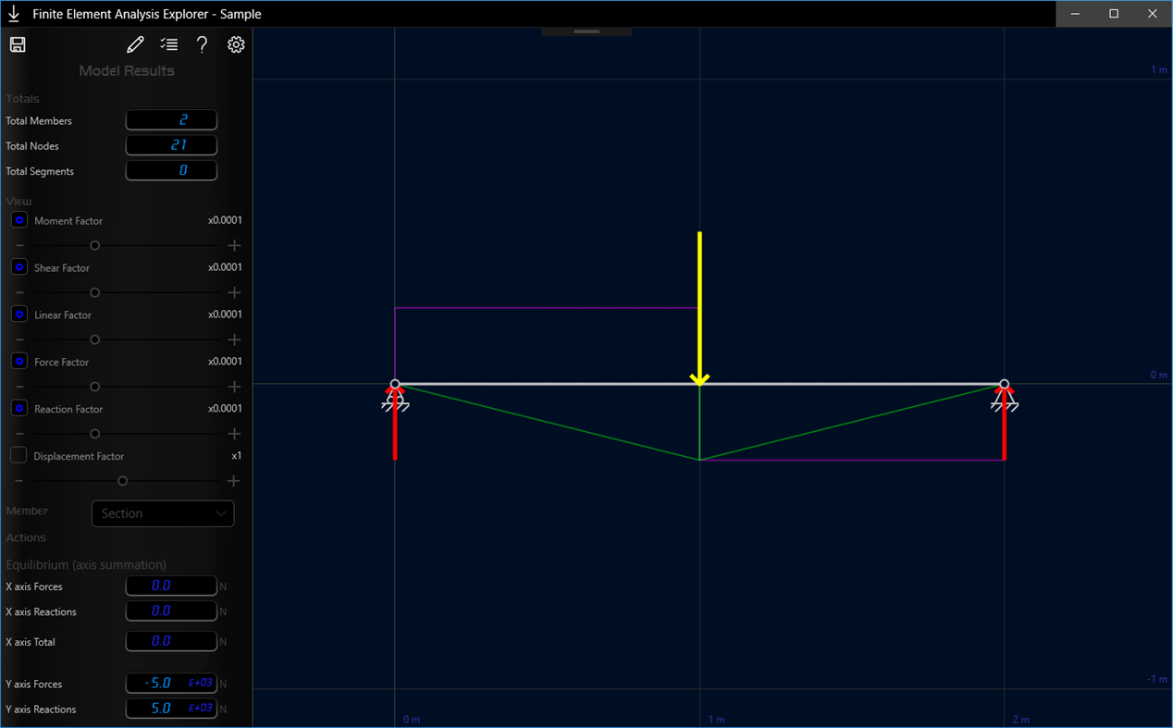1173x728 pixels.
Task: Toggle Moment Factor visibility
Action: [19, 220]
